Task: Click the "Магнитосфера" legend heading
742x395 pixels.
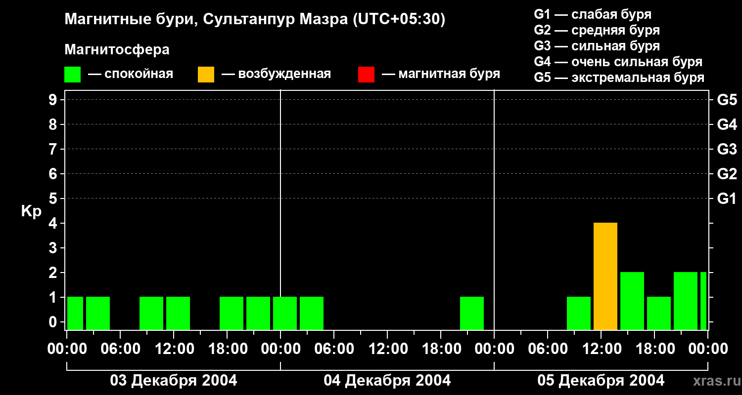Action: pos(117,50)
